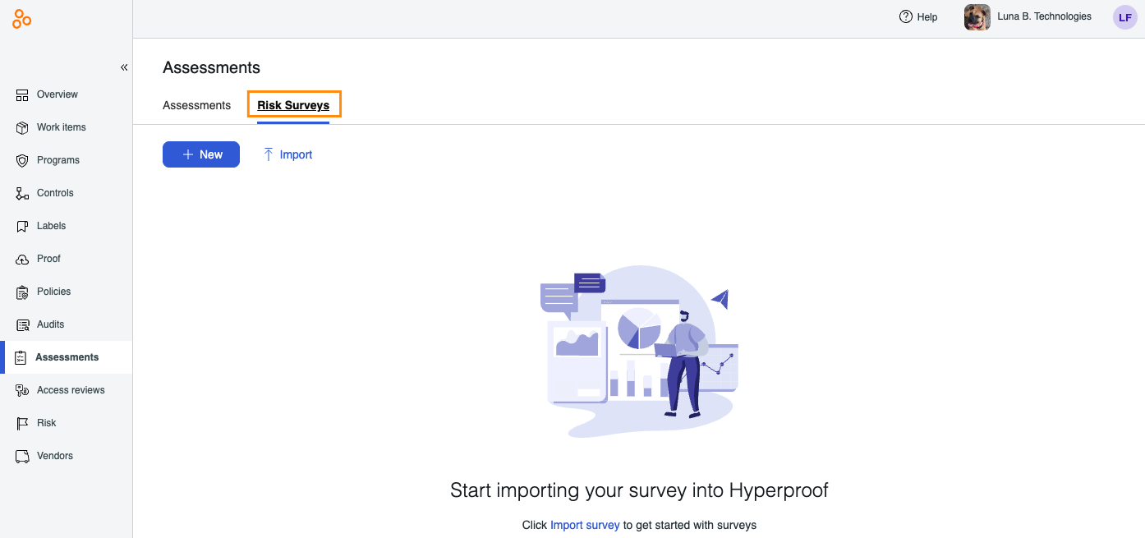Open the Luna B. Technologies account avatar

(977, 16)
